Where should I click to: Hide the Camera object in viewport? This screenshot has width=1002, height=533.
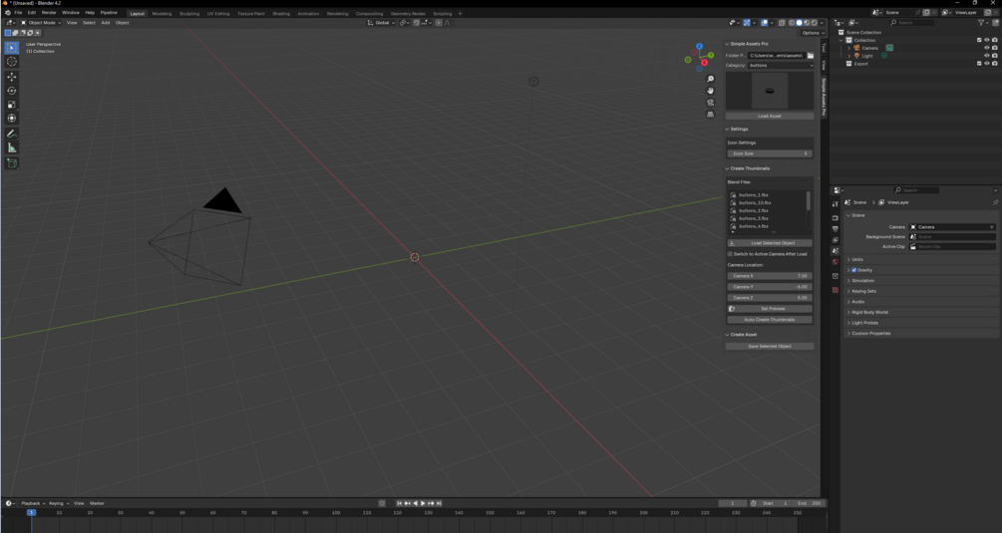tap(987, 48)
